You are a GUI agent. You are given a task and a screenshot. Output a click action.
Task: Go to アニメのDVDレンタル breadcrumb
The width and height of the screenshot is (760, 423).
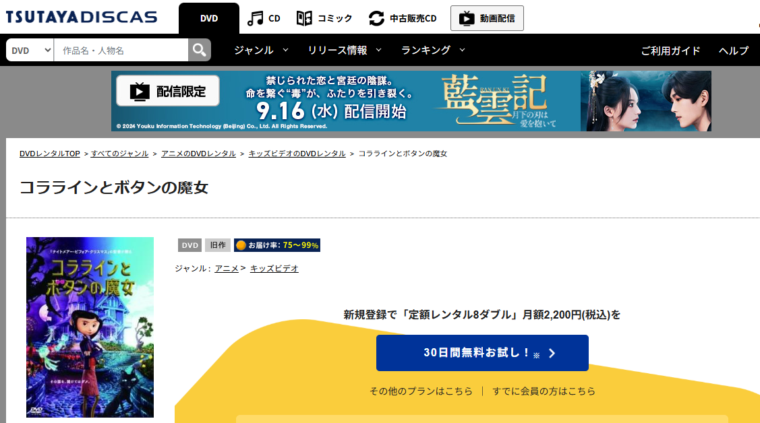click(198, 154)
